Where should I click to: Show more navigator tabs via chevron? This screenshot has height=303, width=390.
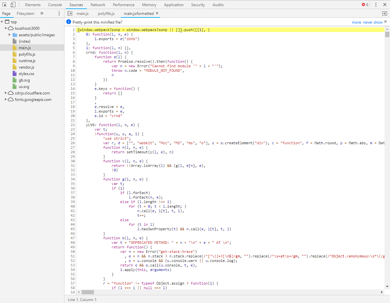pos(42,14)
